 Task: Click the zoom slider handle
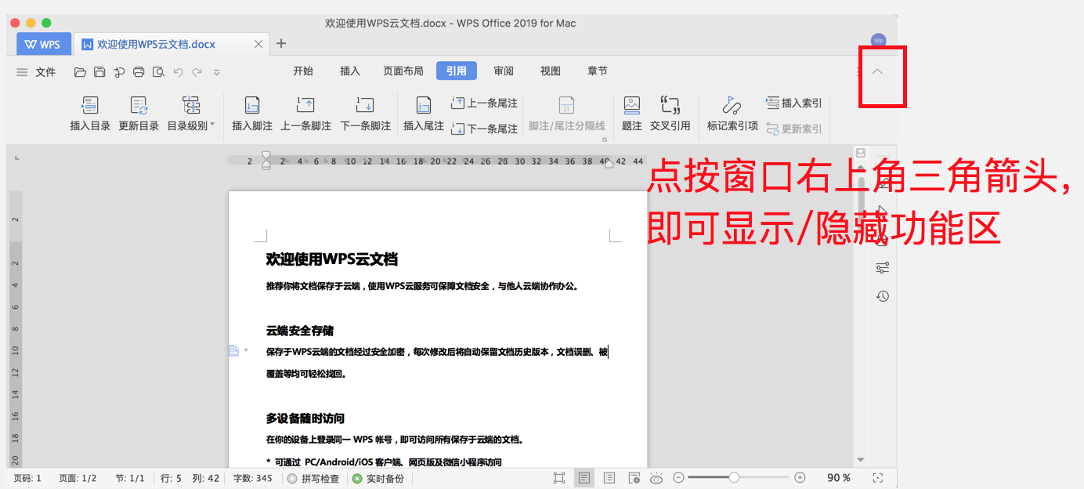[734, 477]
